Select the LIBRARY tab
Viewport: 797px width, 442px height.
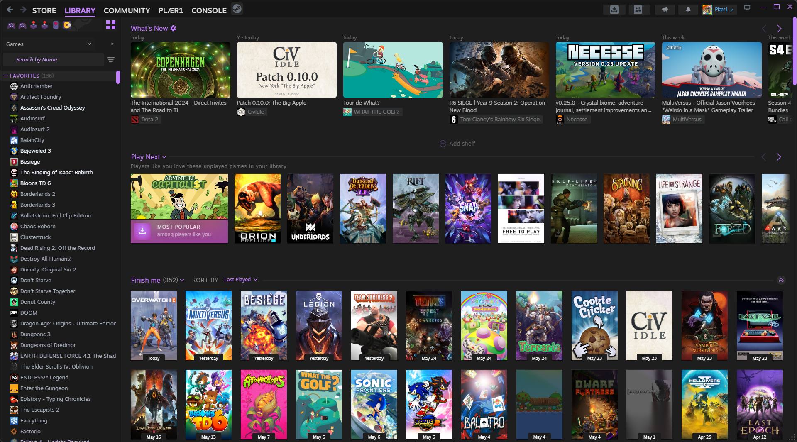80,10
